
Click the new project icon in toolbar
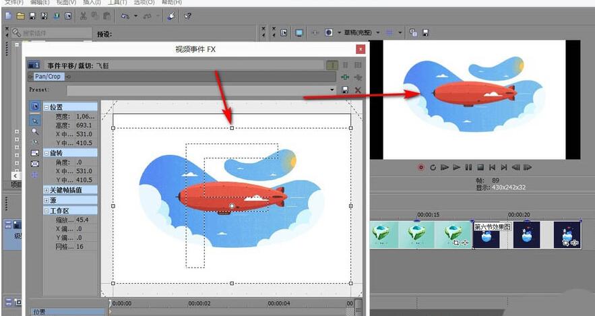point(8,15)
